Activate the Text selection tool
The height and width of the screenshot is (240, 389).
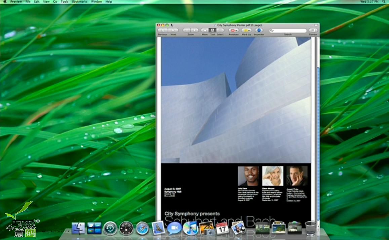pos(212,30)
